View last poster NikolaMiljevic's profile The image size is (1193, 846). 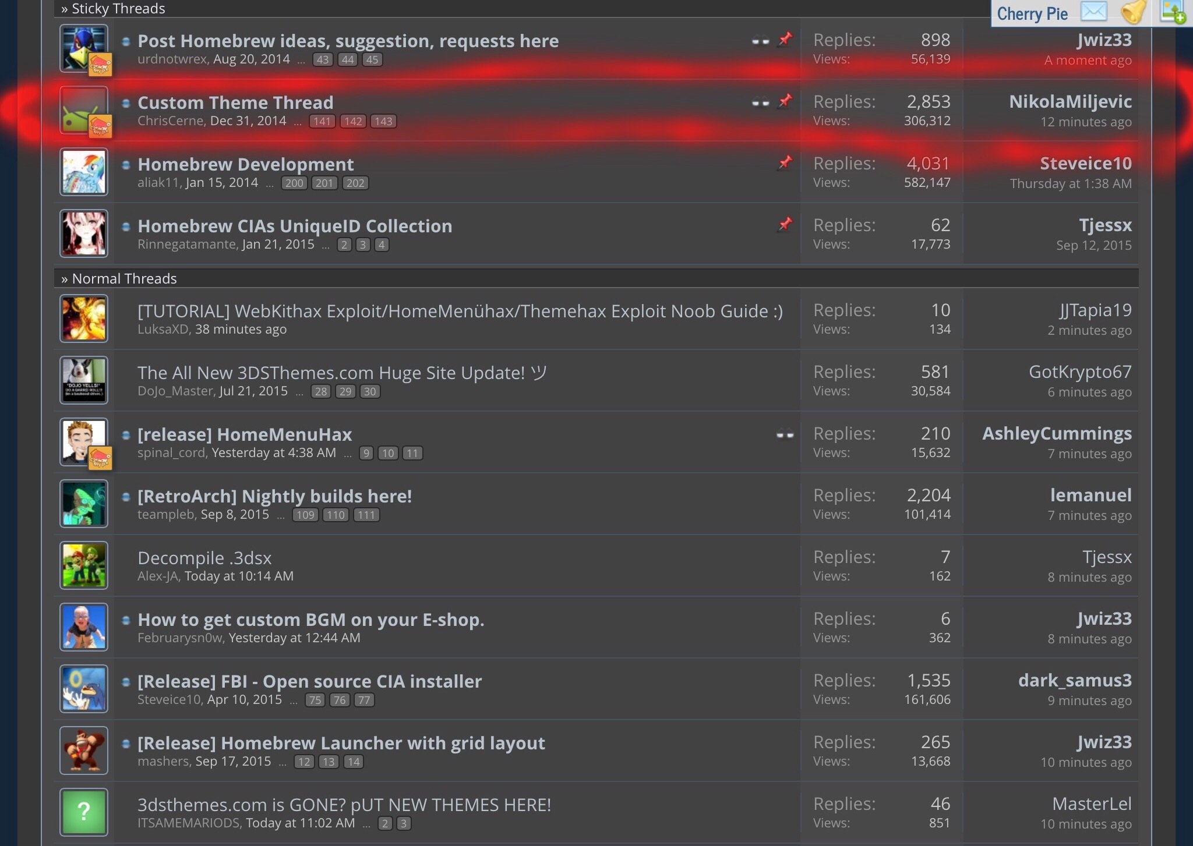click(1070, 101)
